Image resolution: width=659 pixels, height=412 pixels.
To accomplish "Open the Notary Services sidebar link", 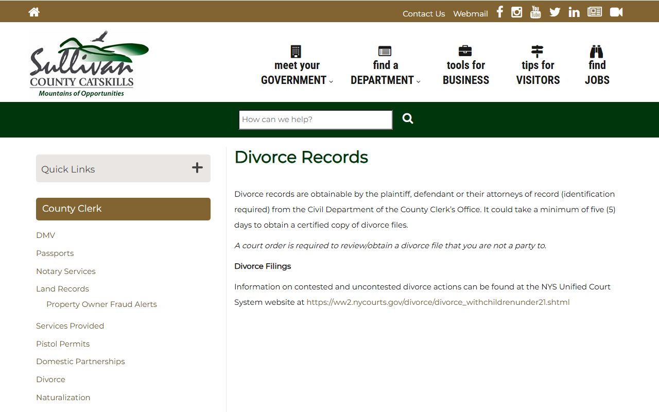I will 66,271.
